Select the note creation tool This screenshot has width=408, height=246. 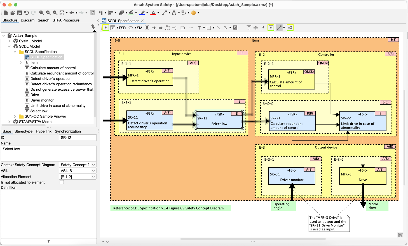click(x=183, y=28)
